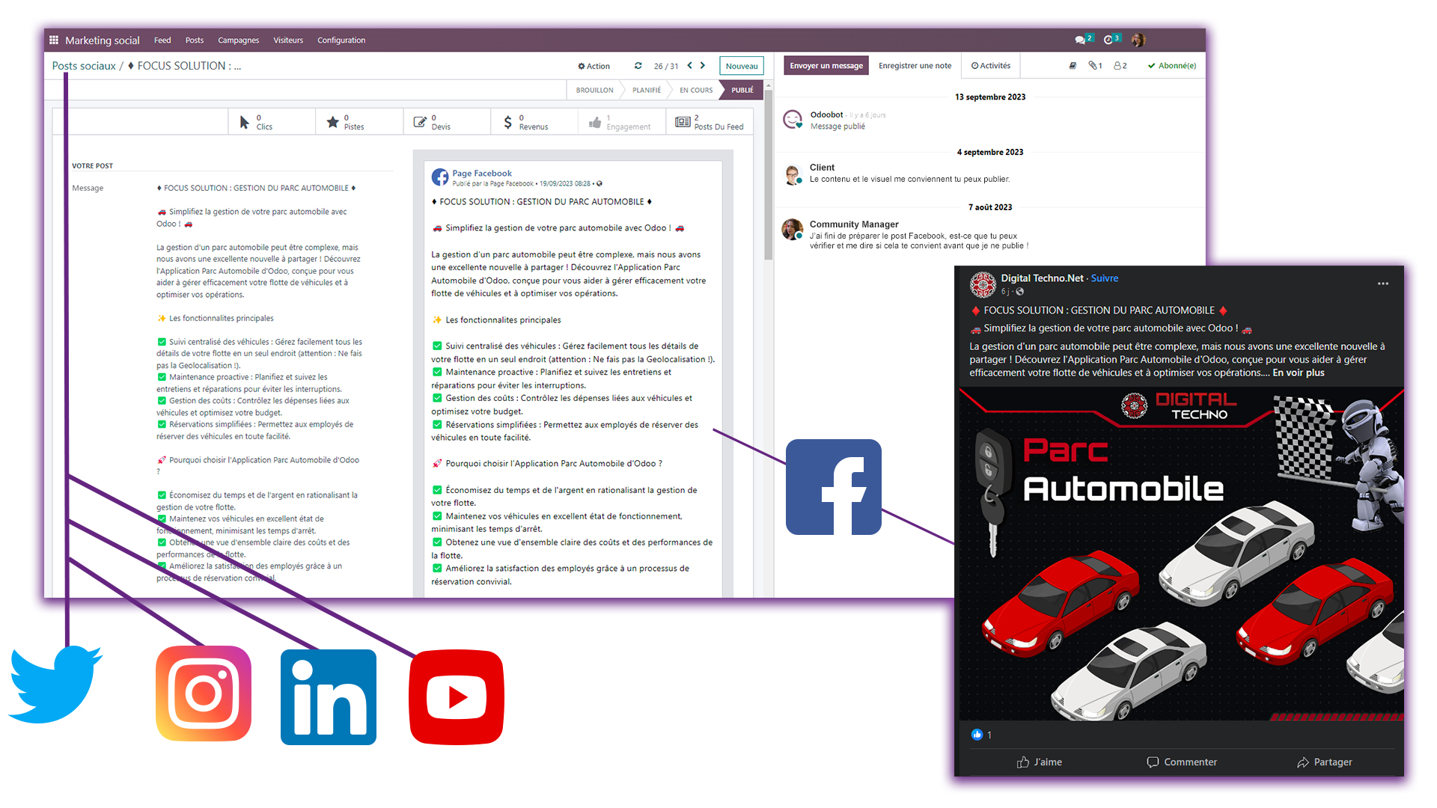Open the Action dropdown
This screenshot has height=808, width=1437.
[594, 66]
